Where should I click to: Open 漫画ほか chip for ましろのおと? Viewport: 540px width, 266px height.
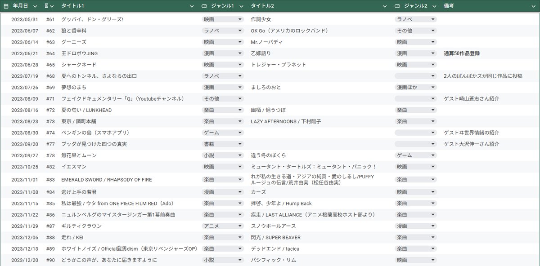click(x=416, y=87)
